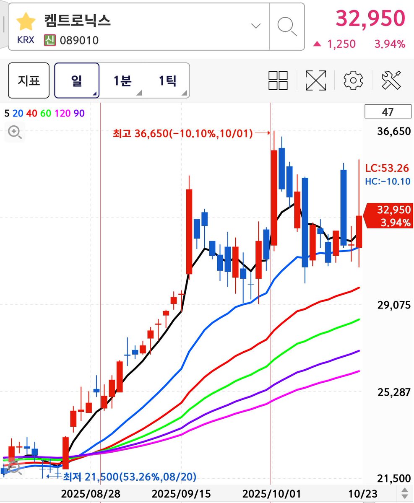Expand the stock selector dropdown chevron
This screenshot has width=414, height=503.
pos(256,26)
